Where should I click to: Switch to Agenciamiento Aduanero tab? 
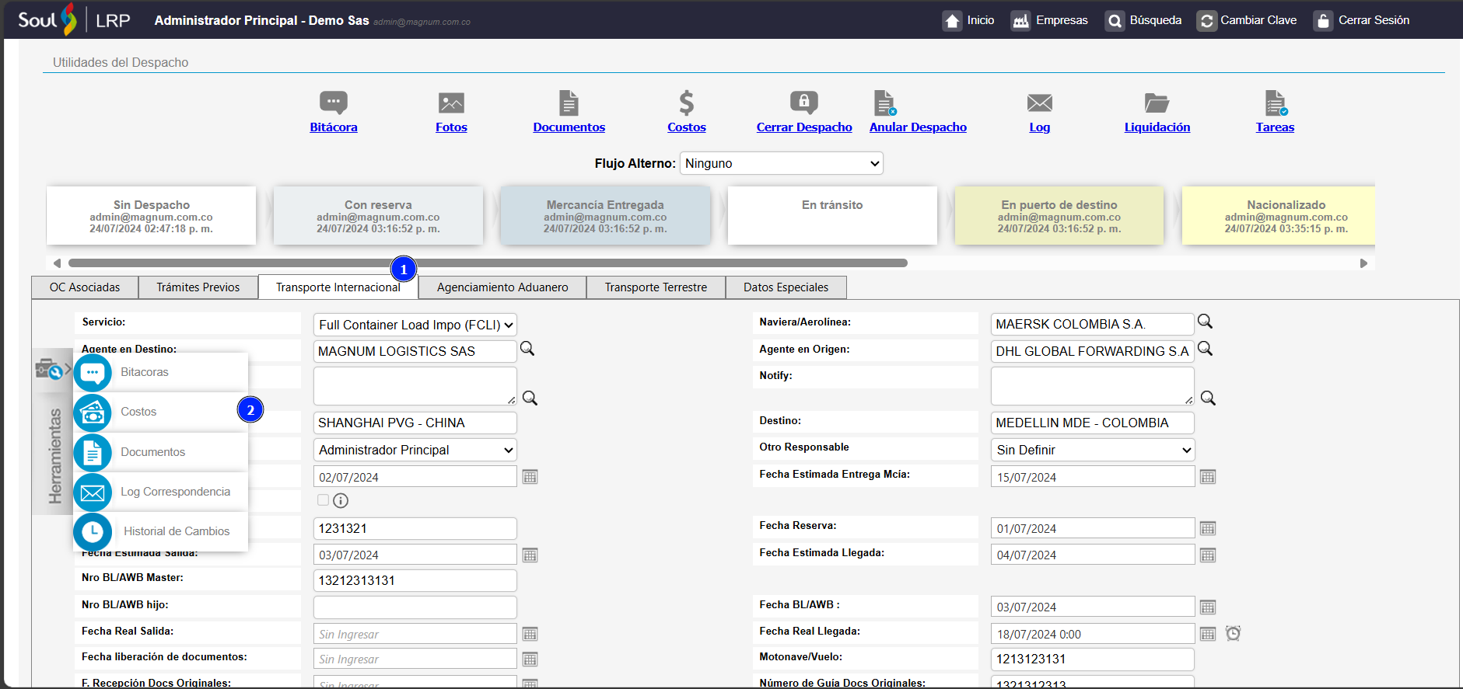click(x=502, y=287)
